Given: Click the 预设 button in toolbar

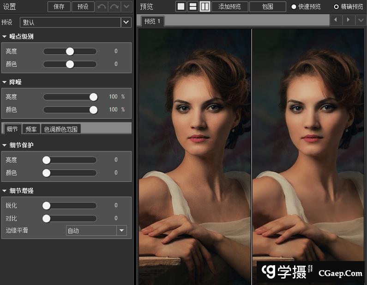Looking at the screenshot, I should 83,6.
